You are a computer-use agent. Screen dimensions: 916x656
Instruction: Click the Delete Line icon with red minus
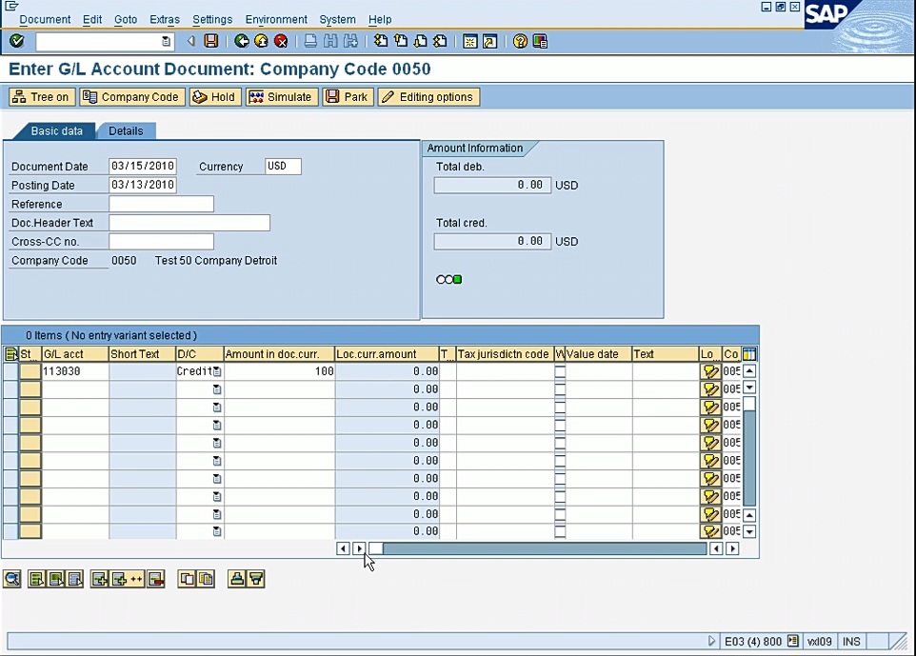pos(156,579)
